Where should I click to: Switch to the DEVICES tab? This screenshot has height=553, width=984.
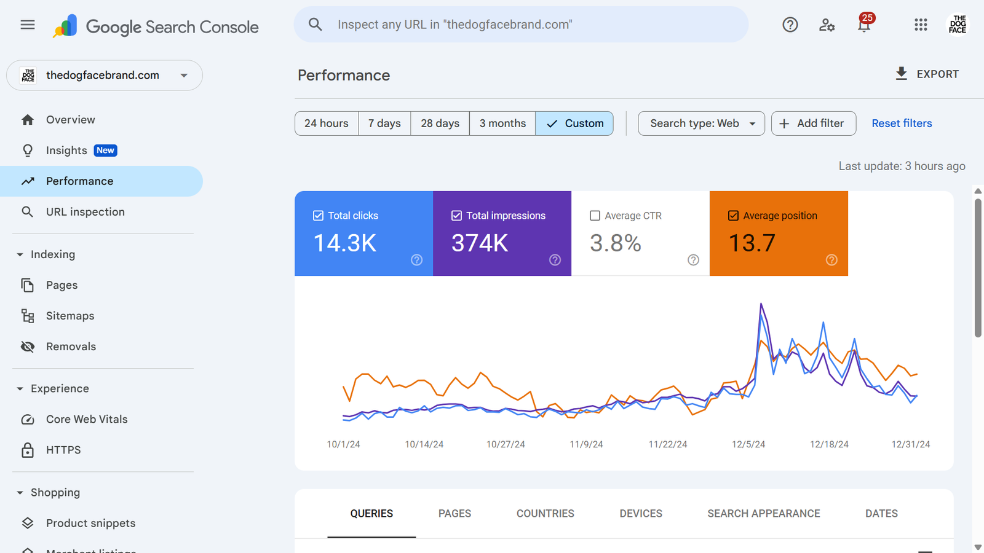pyautogui.click(x=641, y=514)
